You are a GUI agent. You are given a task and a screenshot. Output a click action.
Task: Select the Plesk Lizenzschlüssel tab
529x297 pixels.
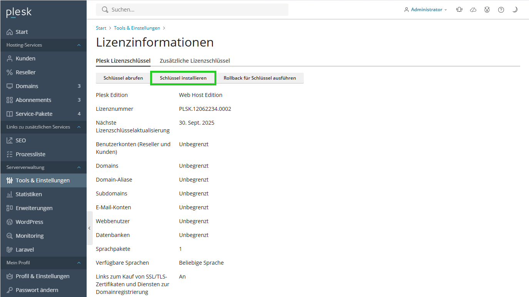point(123,61)
